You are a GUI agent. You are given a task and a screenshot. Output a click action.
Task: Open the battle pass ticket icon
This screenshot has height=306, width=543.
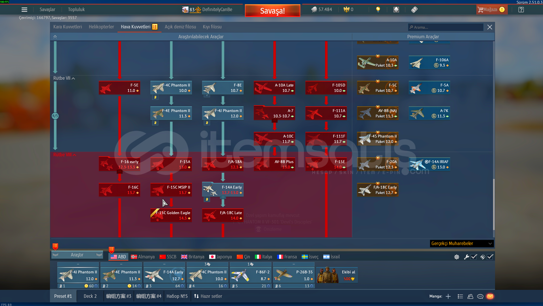(x=414, y=10)
